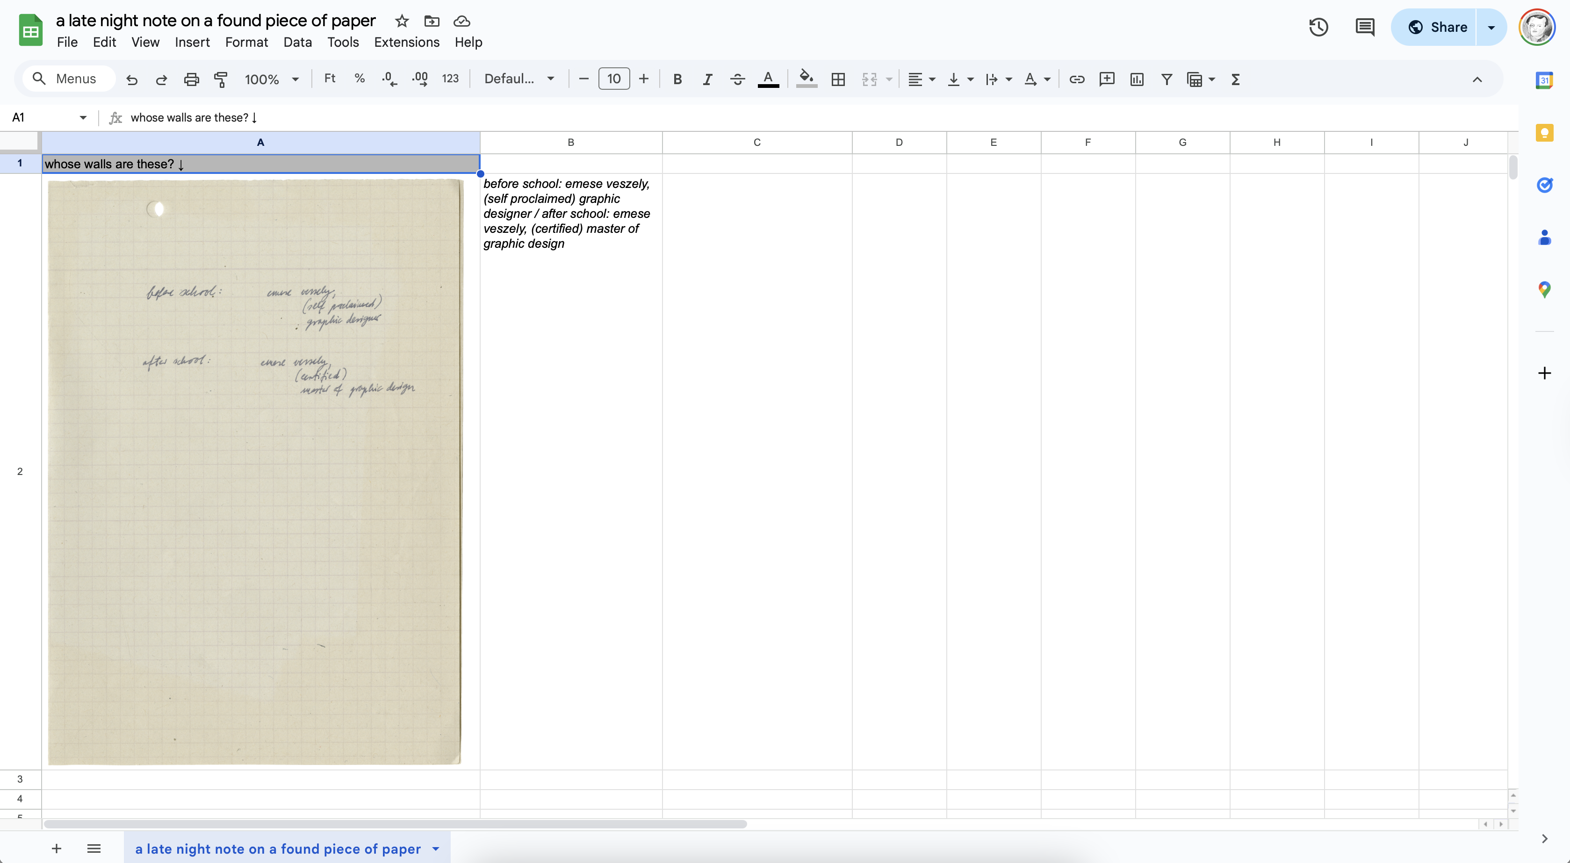Toggle italic formatting
Screen dimensions: 1570x863
(707, 79)
